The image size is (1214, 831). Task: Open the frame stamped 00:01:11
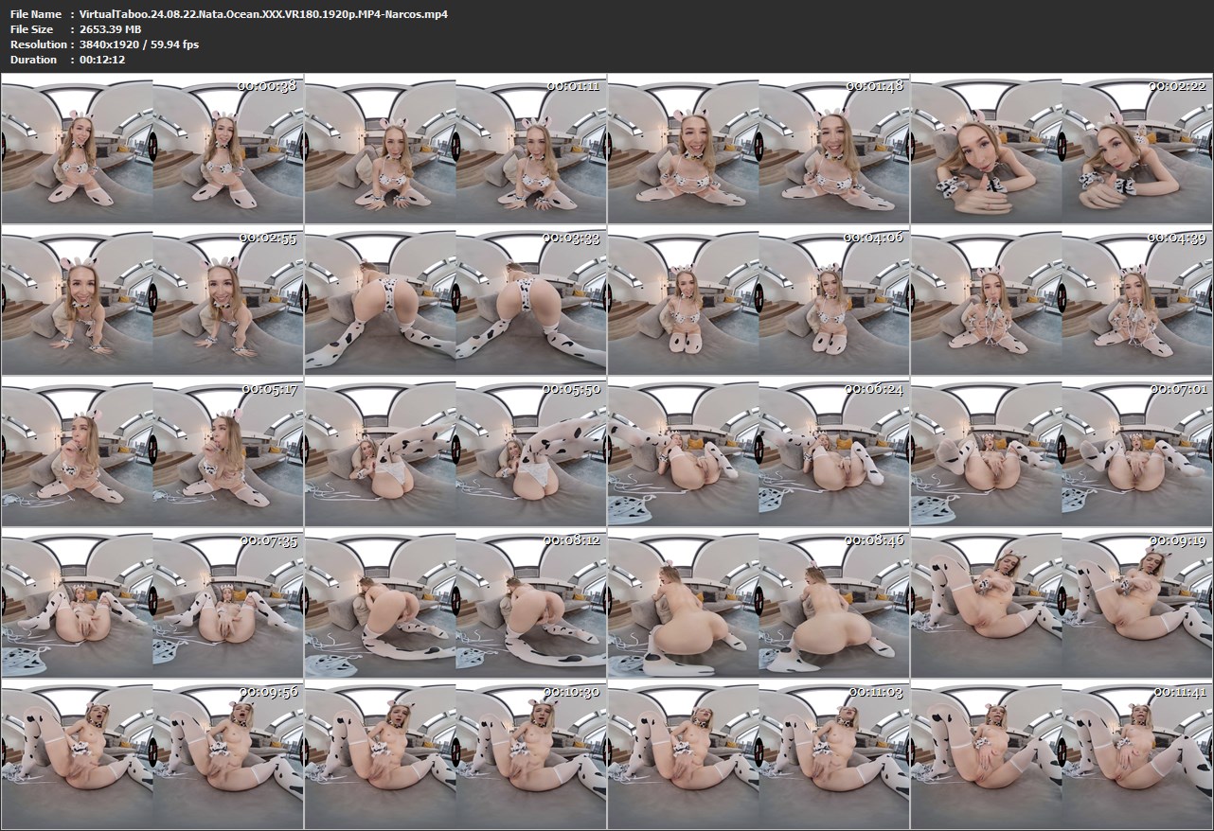coord(455,149)
